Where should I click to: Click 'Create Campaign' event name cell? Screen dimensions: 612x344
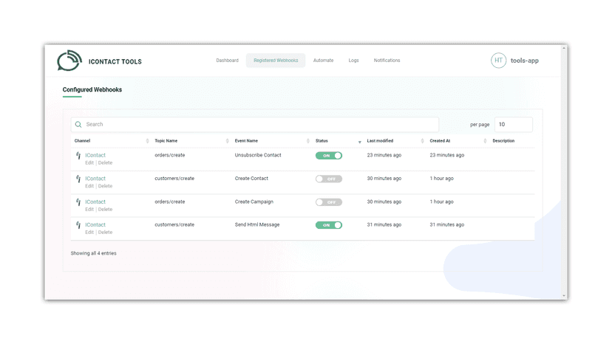[254, 202]
